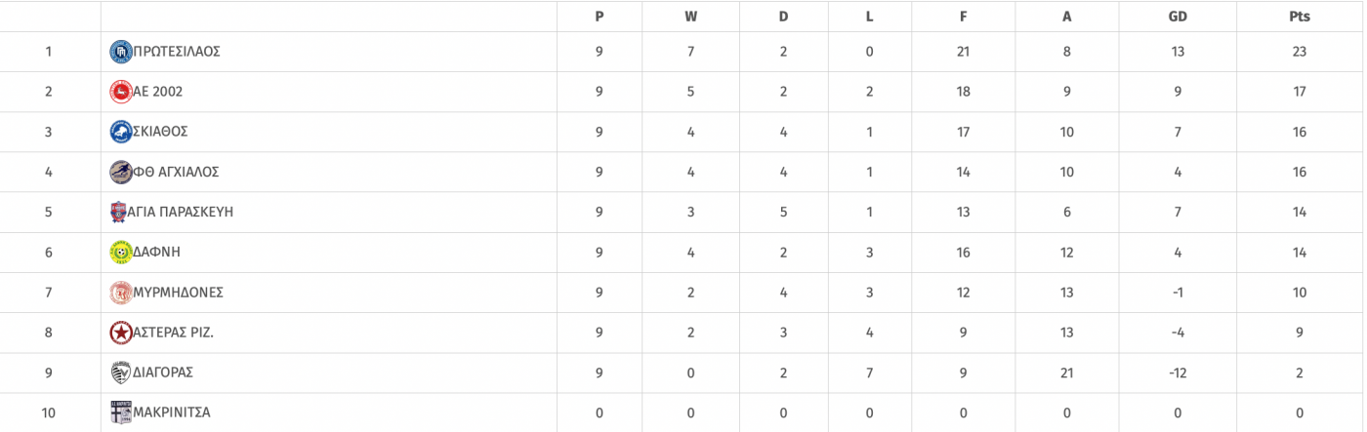Viewport: 1367px width, 432px height.
Task: Click the ΑΕ 2002 red team logo
Action: [x=121, y=92]
